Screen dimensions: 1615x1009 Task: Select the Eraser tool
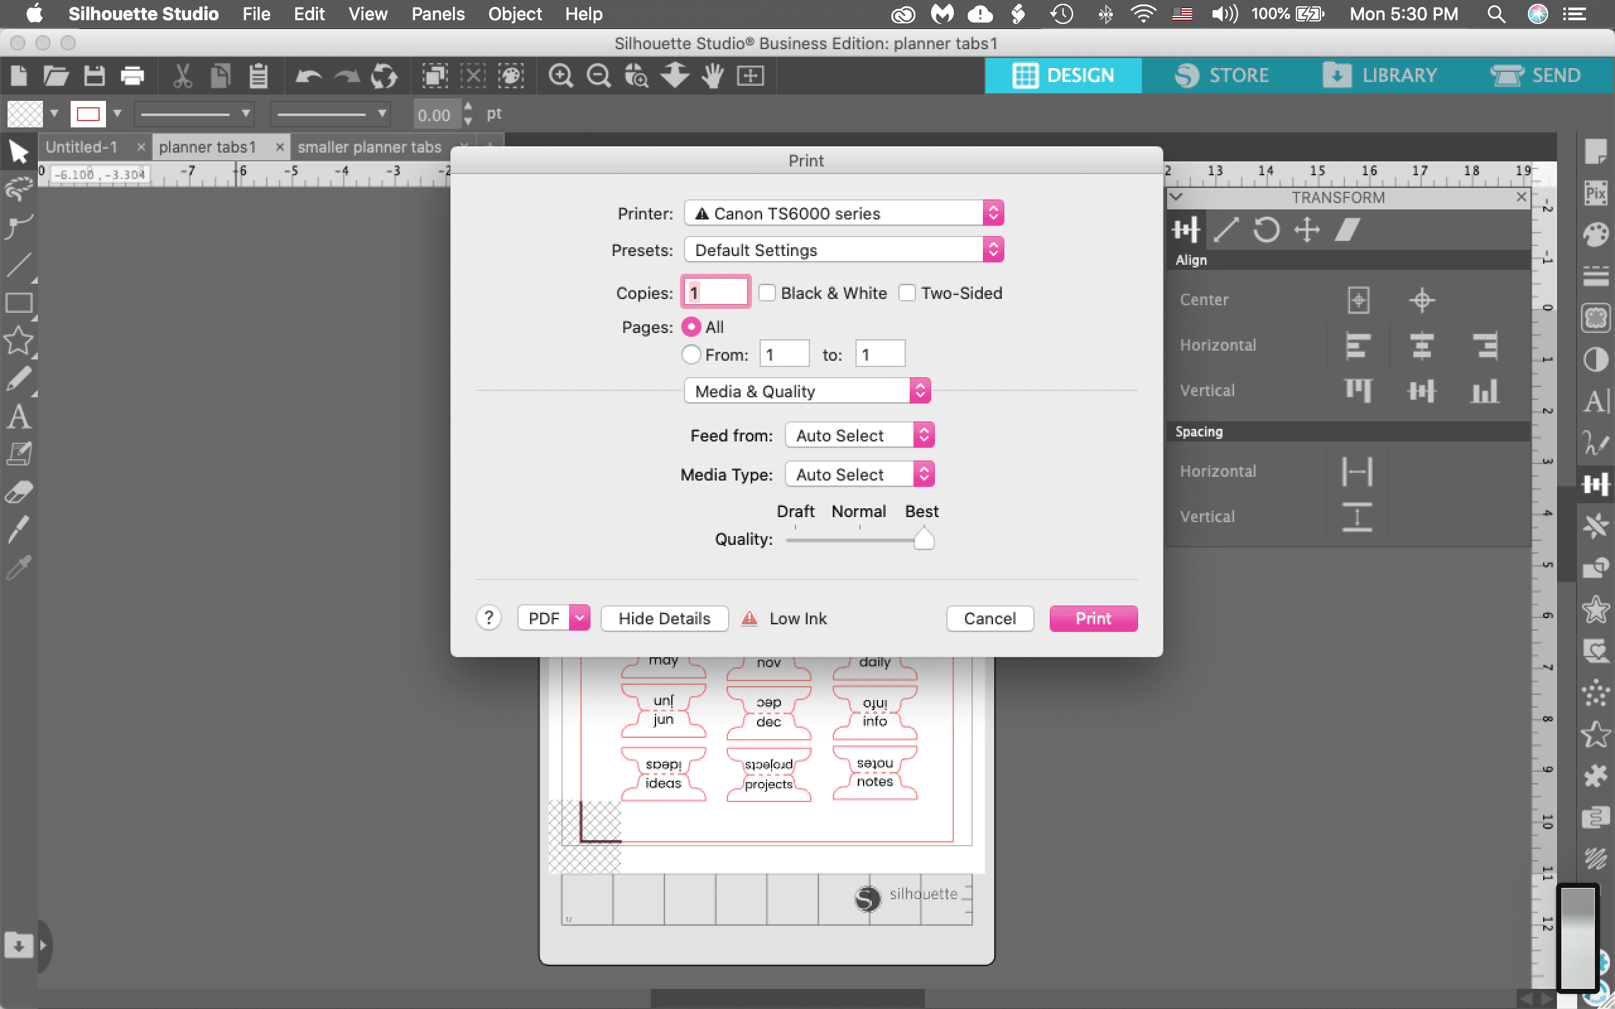point(18,493)
